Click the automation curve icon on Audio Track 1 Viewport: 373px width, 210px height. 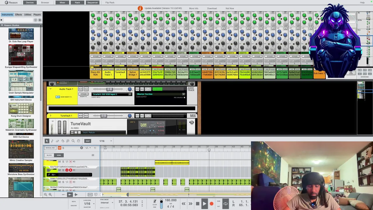click(x=148, y=89)
